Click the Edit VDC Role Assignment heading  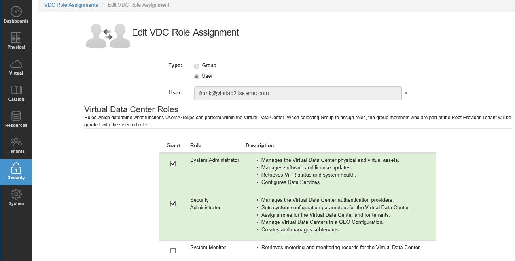(185, 32)
